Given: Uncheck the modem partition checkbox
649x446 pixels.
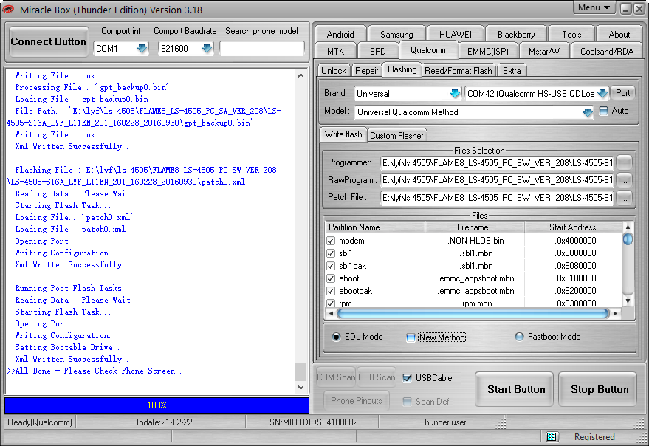Looking at the screenshot, I should [332, 241].
